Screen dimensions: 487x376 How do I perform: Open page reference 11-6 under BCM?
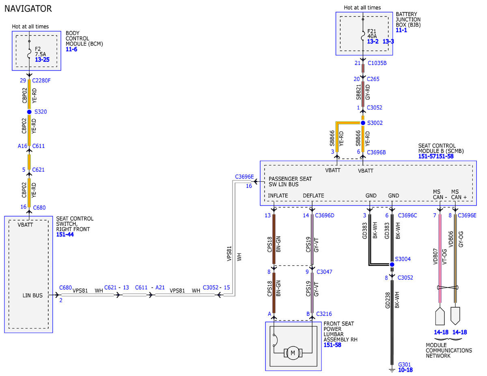click(x=71, y=49)
